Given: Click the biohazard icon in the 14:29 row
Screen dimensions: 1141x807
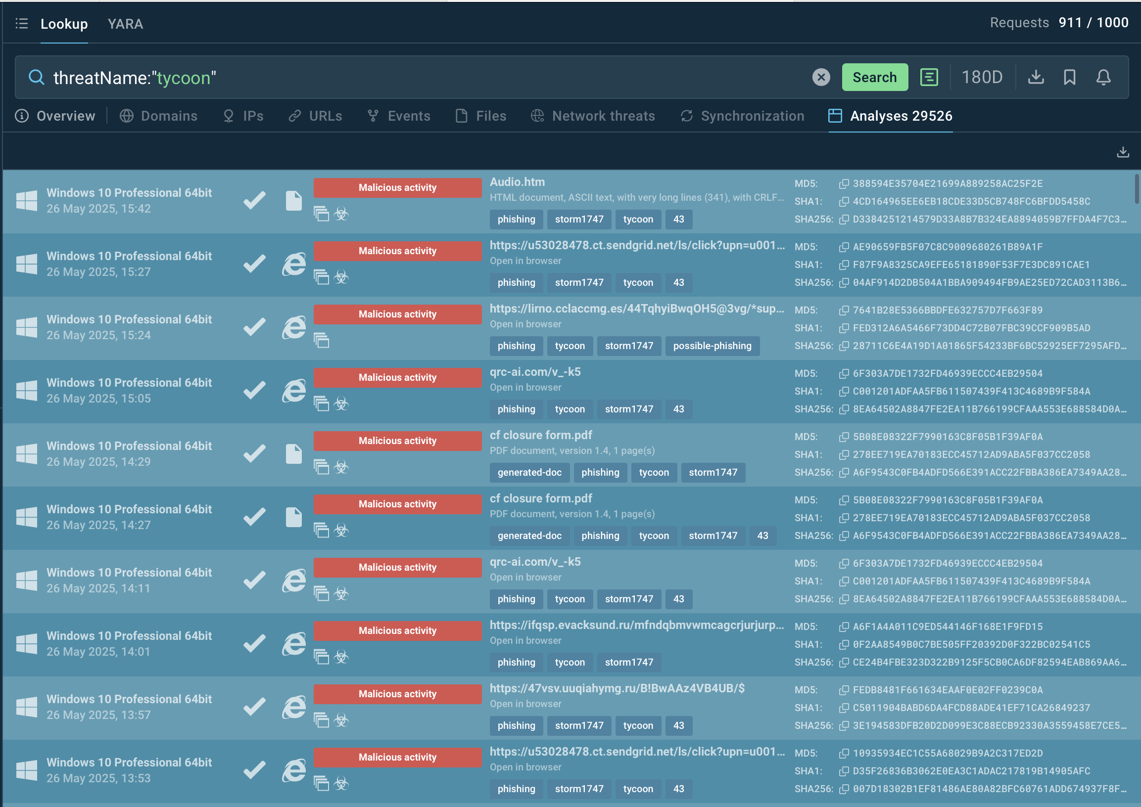Looking at the screenshot, I should click(x=341, y=467).
